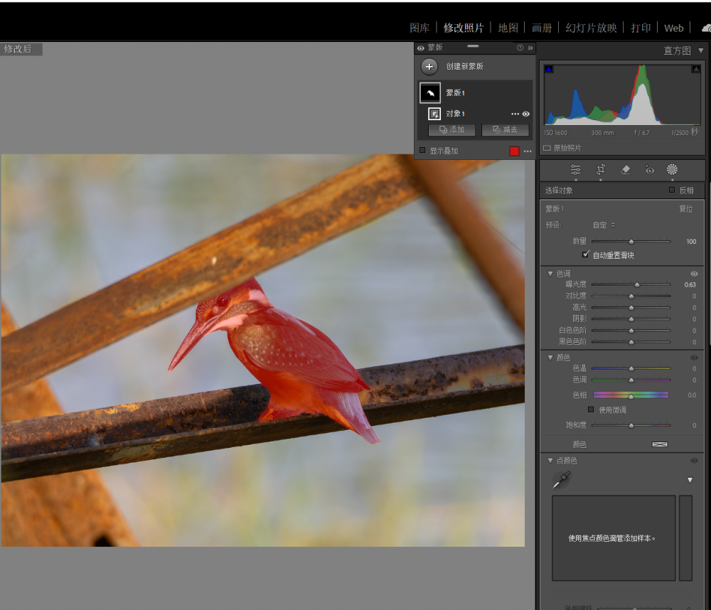
Task: Open the help icon in the mask panel header
Action: tap(520, 48)
